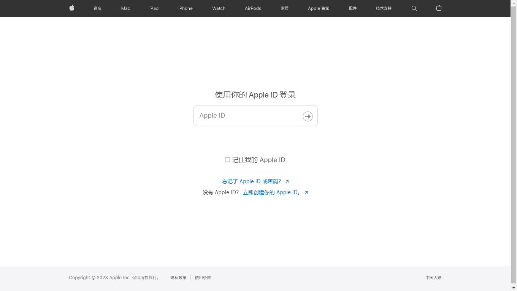
Task: Open the 使用条款 footer link
Action: (x=203, y=278)
